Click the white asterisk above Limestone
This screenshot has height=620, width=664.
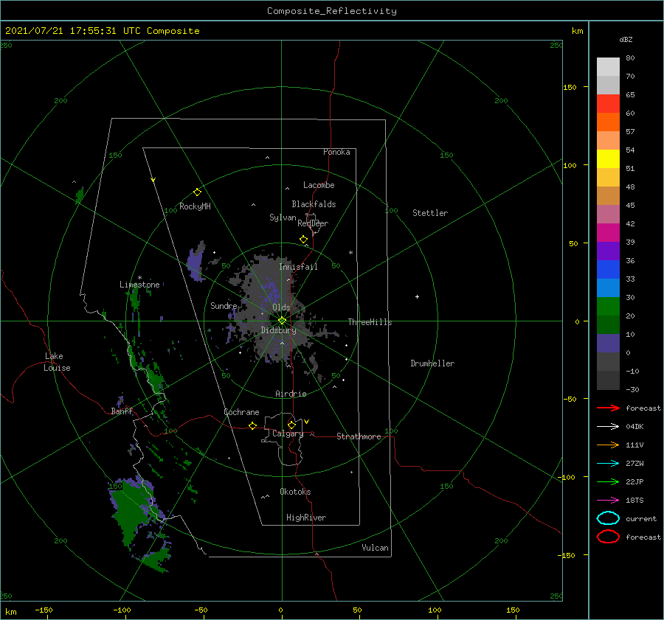(139, 278)
